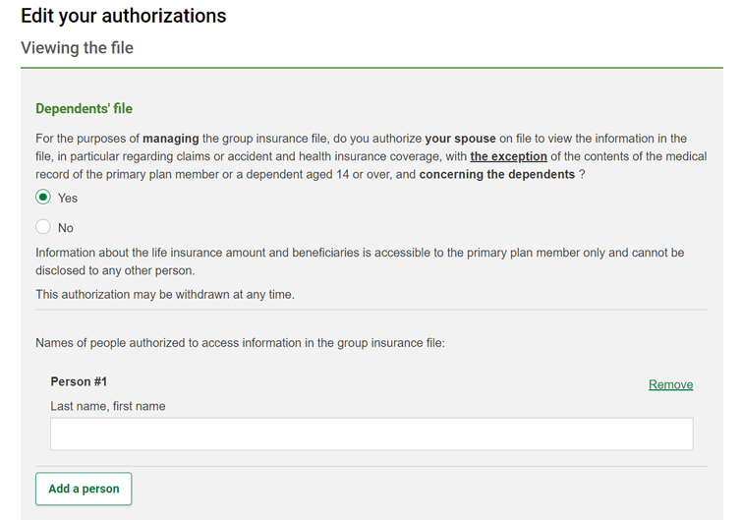
Task: Click the "Yes" option label text
Action: click(68, 198)
